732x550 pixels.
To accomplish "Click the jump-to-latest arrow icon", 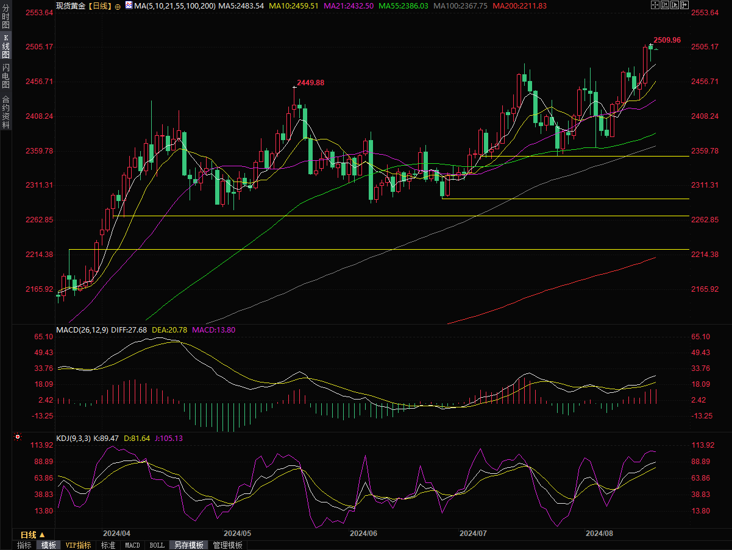I will pyautogui.click(x=686, y=5).
